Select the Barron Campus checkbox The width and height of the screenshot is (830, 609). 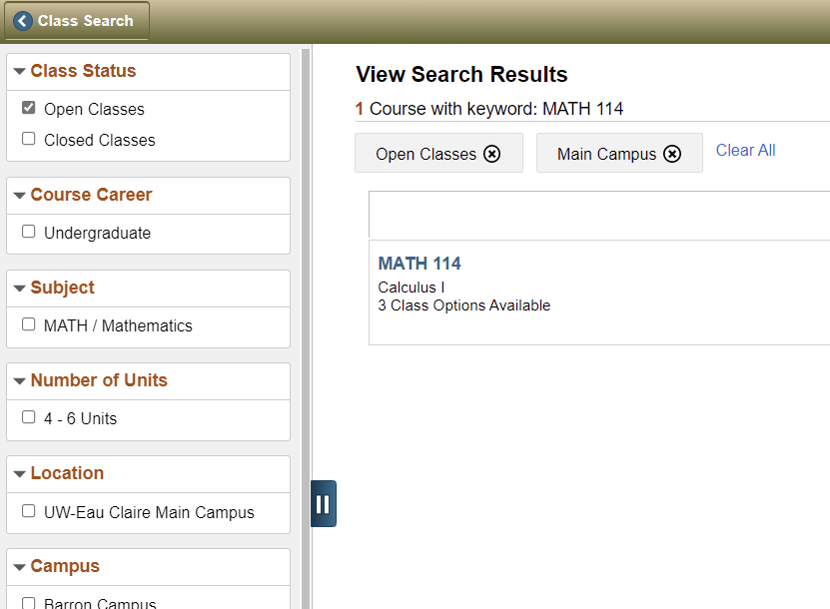(x=29, y=603)
